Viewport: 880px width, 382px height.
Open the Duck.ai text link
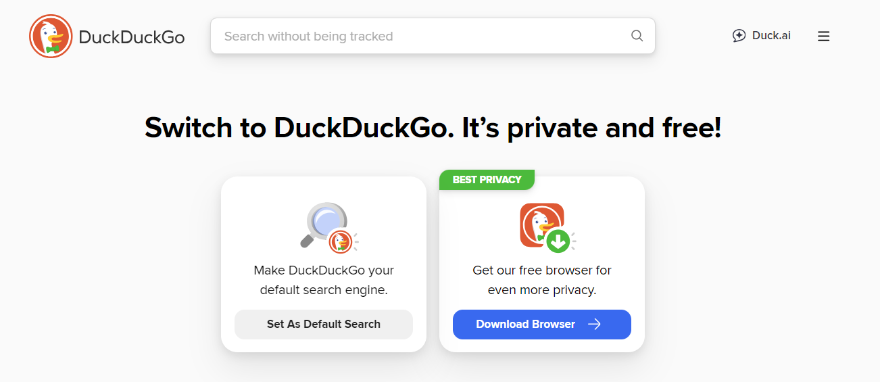pos(771,36)
